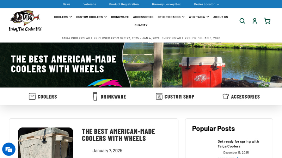Open the Product Registration link
This screenshot has width=282, height=158.
[124, 4]
